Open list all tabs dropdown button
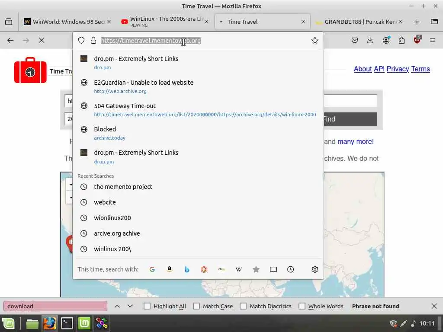Screen dimensions: 443x332 coord(434,22)
